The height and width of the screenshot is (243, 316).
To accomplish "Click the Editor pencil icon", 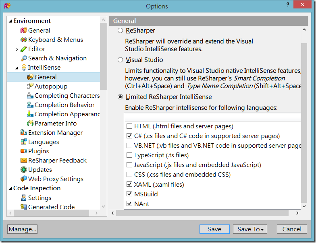I will click(23, 49).
